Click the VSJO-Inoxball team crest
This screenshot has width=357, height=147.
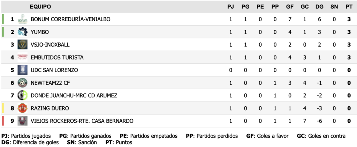22,45
